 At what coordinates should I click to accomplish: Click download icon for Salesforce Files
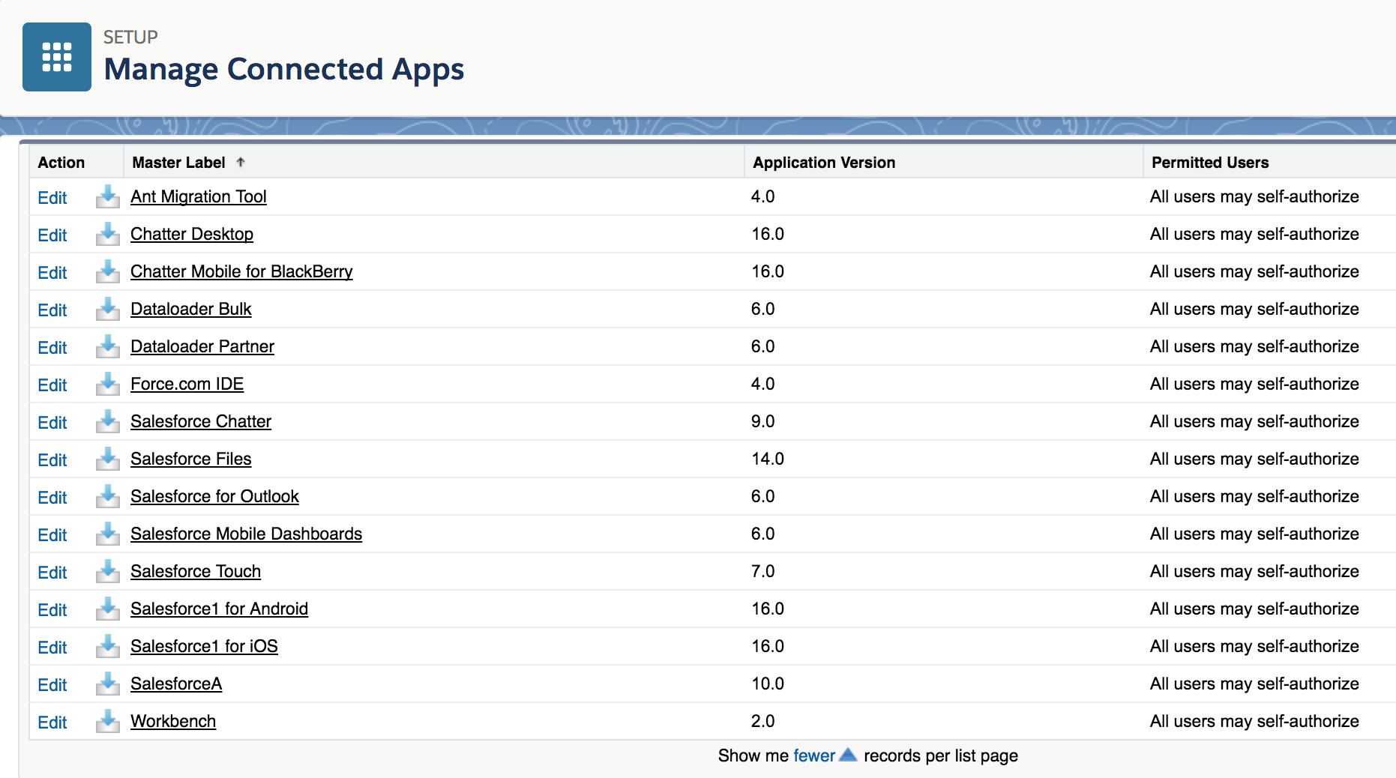pyautogui.click(x=108, y=459)
